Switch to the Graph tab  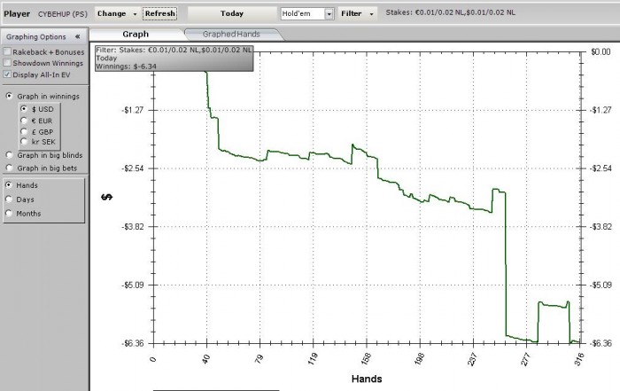136,34
